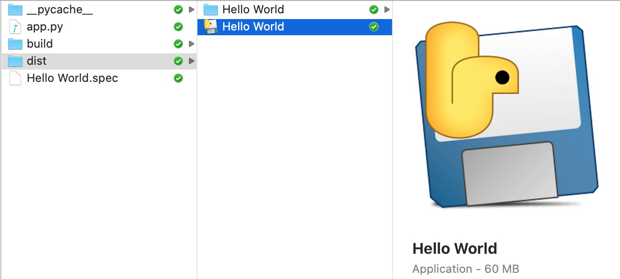Click the app.py Python file icon
This screenshot has width=620, height=279.
click(x=16, y=27)
